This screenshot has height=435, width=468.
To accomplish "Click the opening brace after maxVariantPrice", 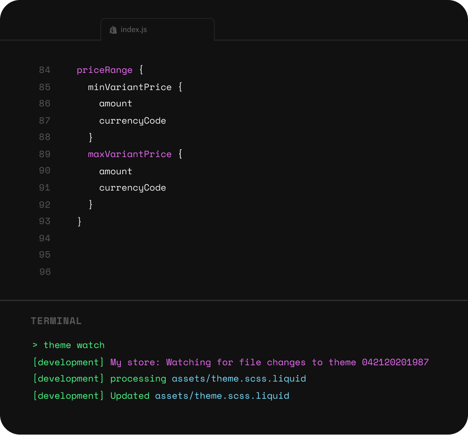I will [180, 154].
